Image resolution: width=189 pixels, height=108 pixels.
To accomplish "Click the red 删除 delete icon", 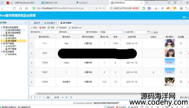I will click(40, 28).
